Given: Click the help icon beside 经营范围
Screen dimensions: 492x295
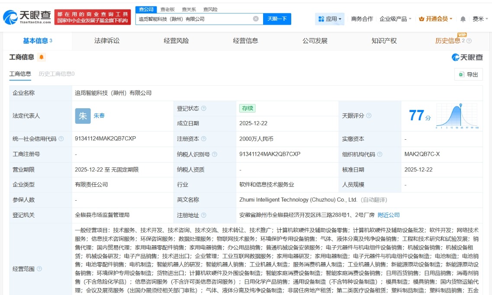Looking at the screenshot, I should 39,269.
